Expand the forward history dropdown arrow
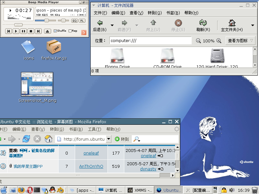The height and width of the screenshot is (194, 259). [137, 25]
